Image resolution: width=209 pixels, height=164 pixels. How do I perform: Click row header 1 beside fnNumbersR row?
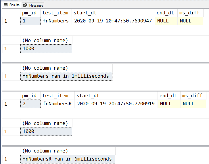click(6, 104)
